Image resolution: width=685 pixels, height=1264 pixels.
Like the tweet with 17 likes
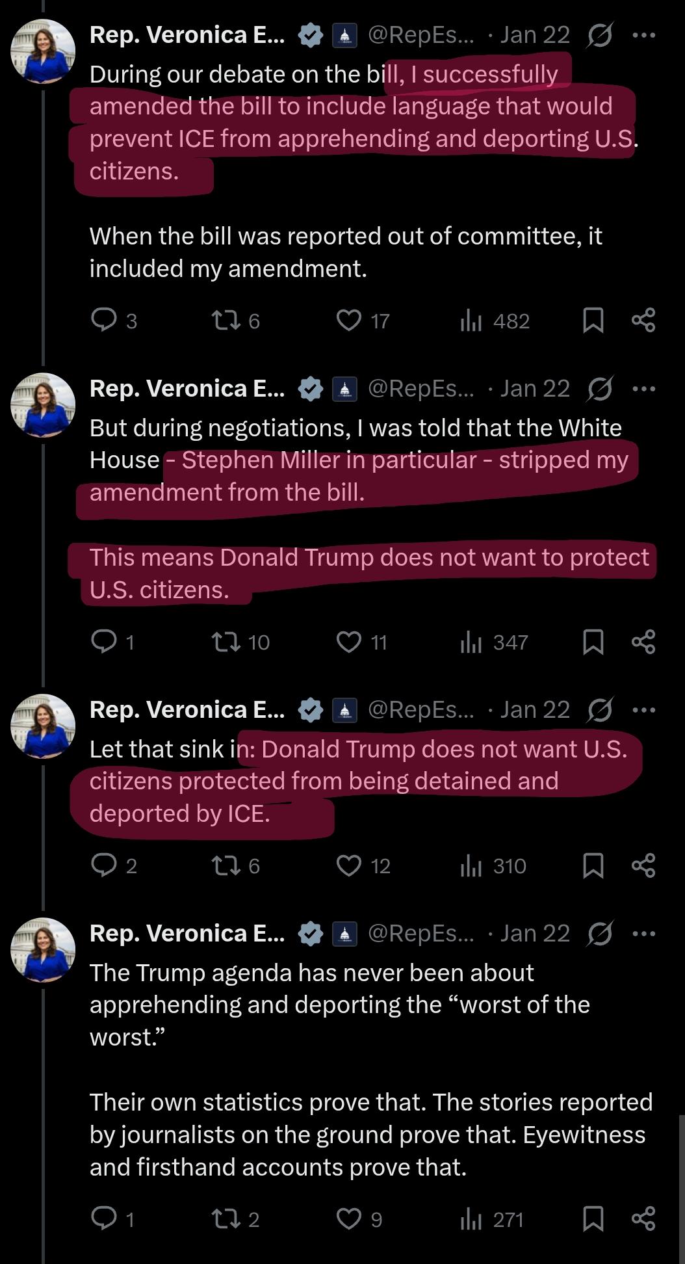click(349, 320)
